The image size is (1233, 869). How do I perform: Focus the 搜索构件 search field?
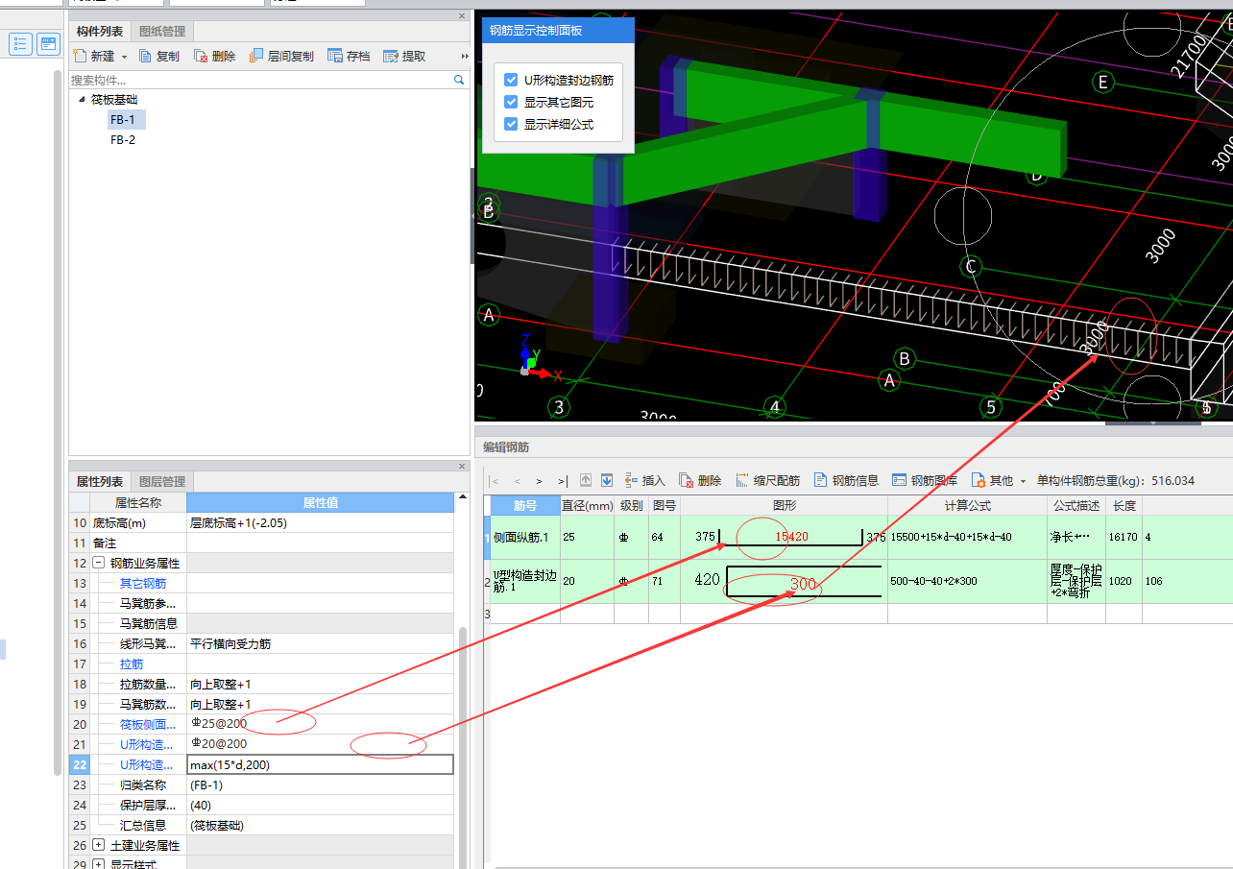coord(260,81)
